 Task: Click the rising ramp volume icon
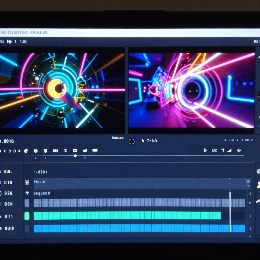229,150
